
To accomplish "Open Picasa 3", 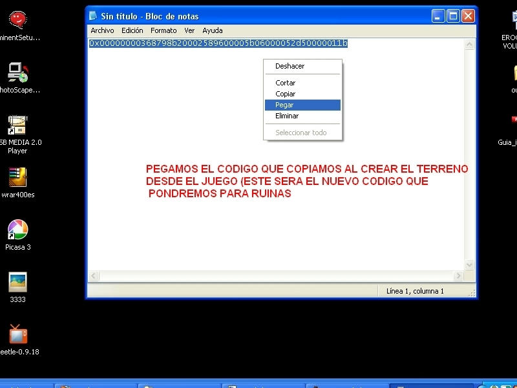I will 17,228.
